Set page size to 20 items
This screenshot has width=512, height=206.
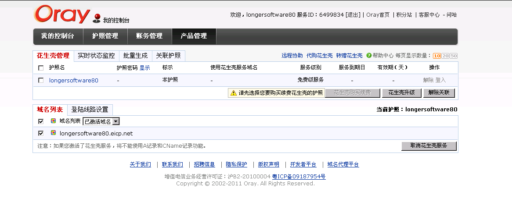click(x=445, y=56)
